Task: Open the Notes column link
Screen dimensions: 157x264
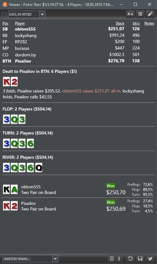Action: (x=149, y=23)
